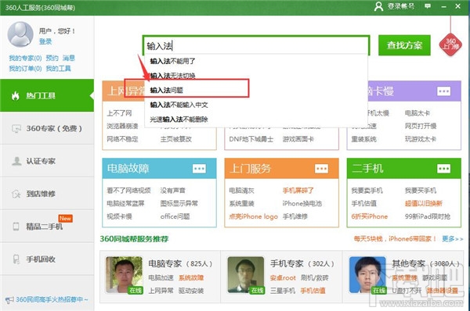Click 我要卖手机 in 二手机 card
Screen dimensions: 470x311
(367, 191)
